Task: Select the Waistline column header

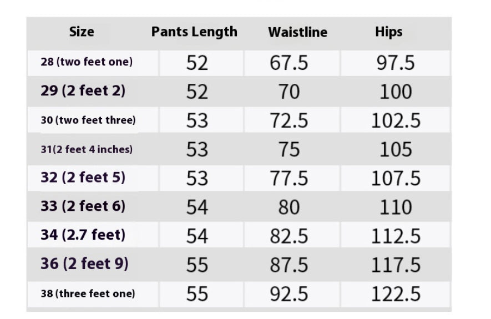Action: (x=297, y=32)
